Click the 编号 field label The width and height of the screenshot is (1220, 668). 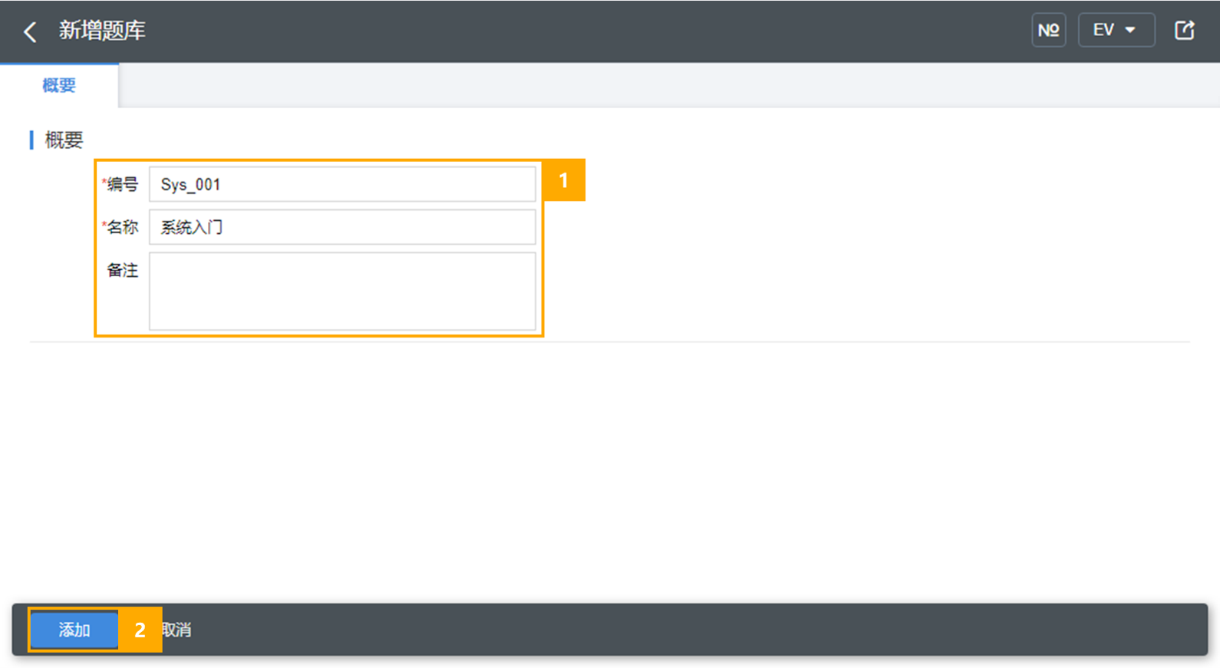(123, 185)
